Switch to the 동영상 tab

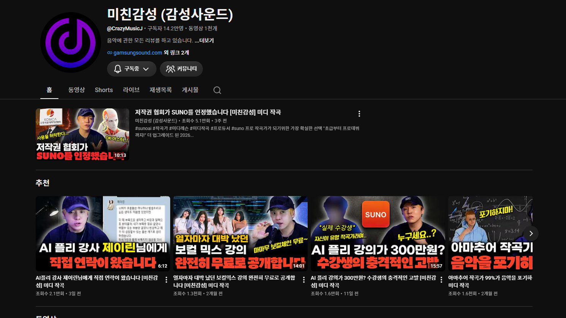coord(76,90)
